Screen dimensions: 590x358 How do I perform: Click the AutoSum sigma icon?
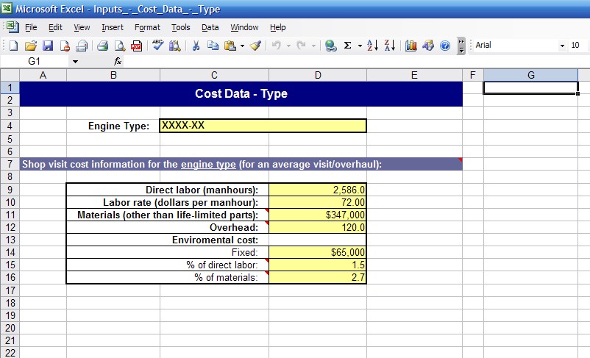pyautogui.click(x=347, y=46)
